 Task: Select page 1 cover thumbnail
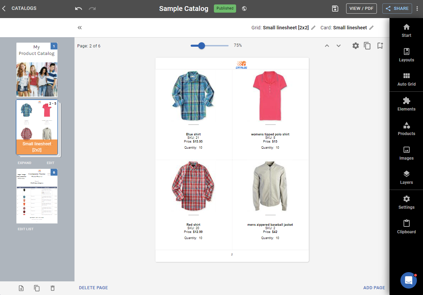(x=37, y=70)
